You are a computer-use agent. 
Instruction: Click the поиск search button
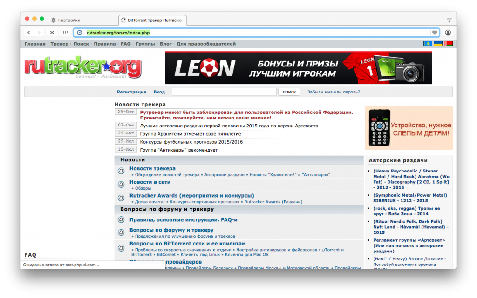pyautogui.click(x=289, y=92)
